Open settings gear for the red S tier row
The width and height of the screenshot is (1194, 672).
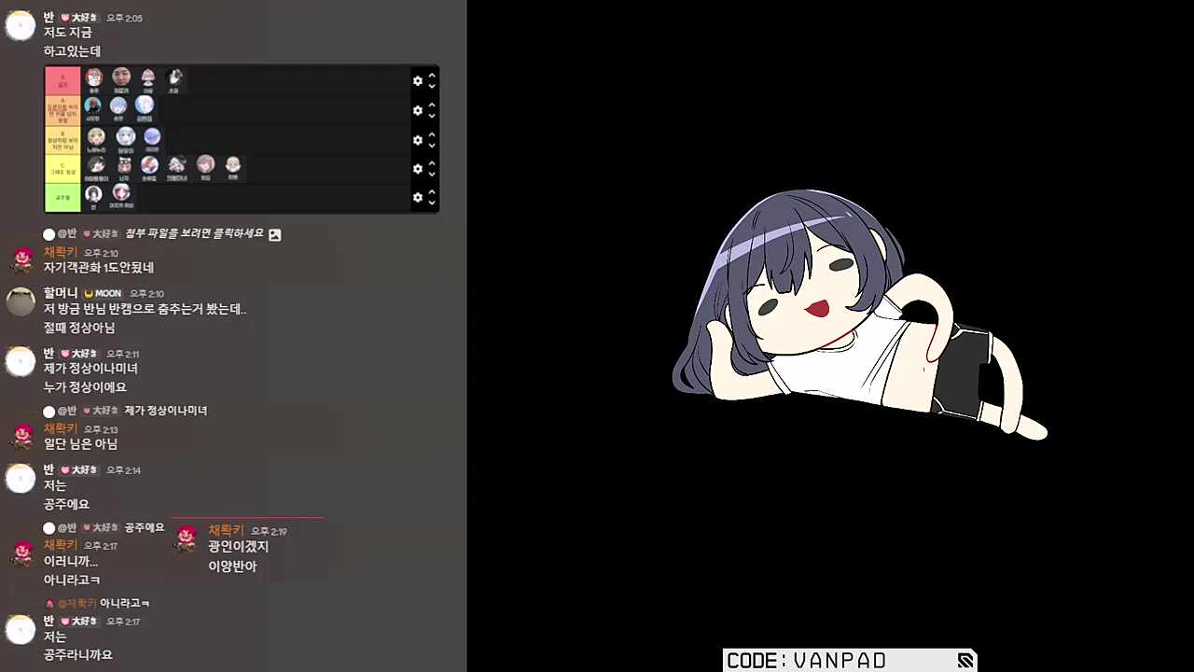[x=417, y=81]
